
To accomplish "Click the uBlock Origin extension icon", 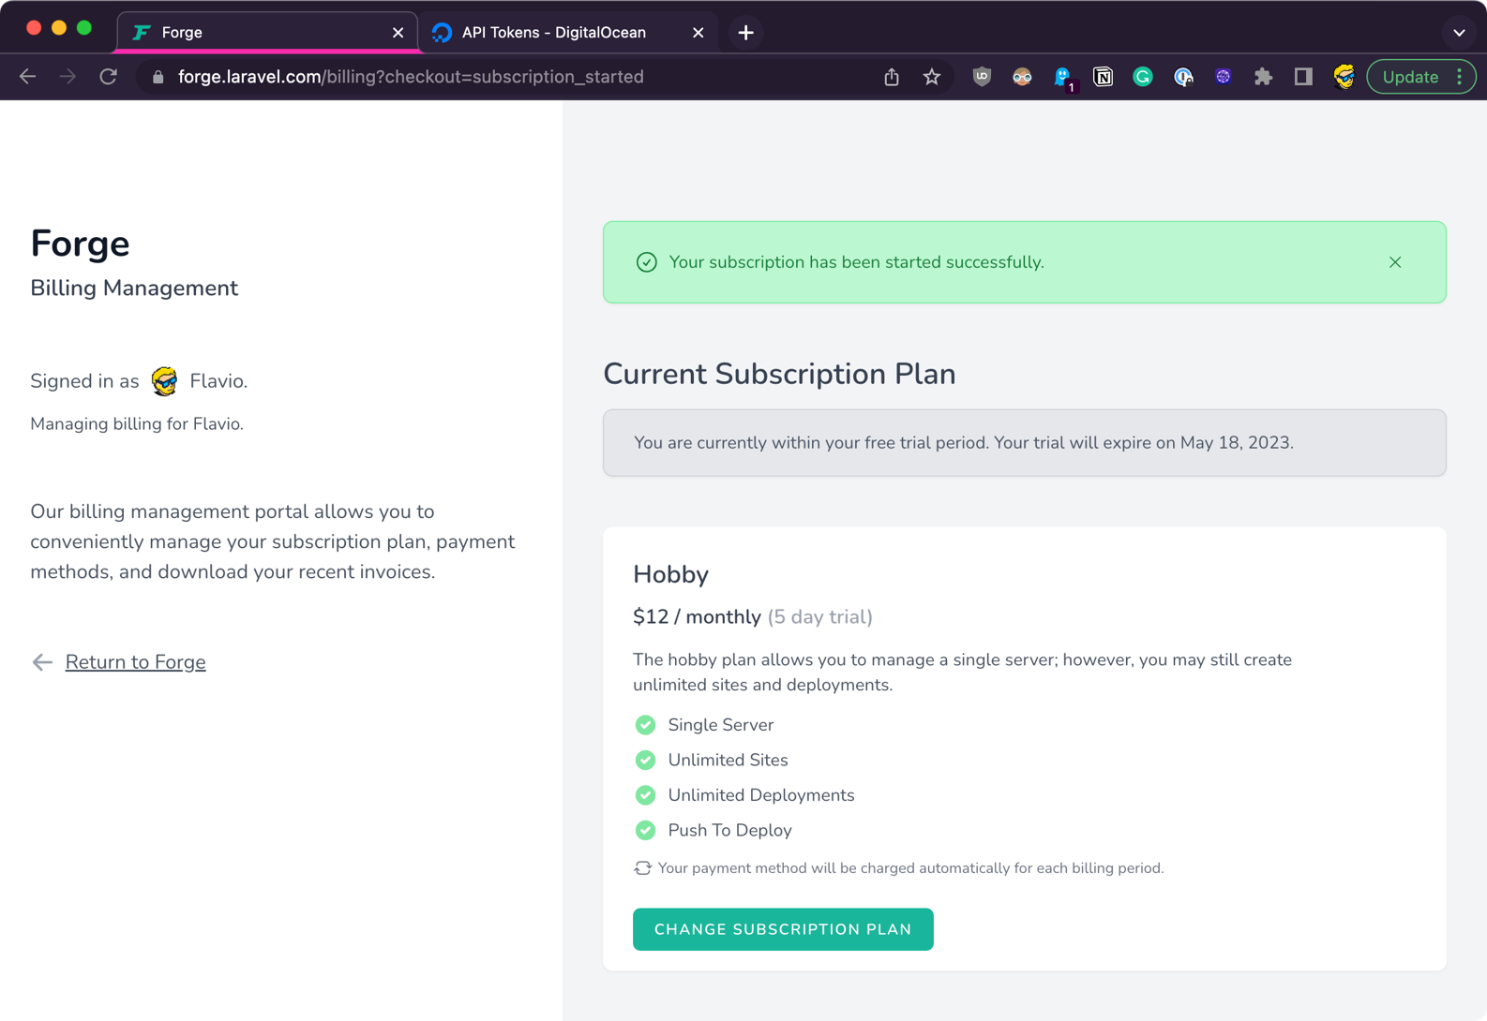I will [982, 77].
